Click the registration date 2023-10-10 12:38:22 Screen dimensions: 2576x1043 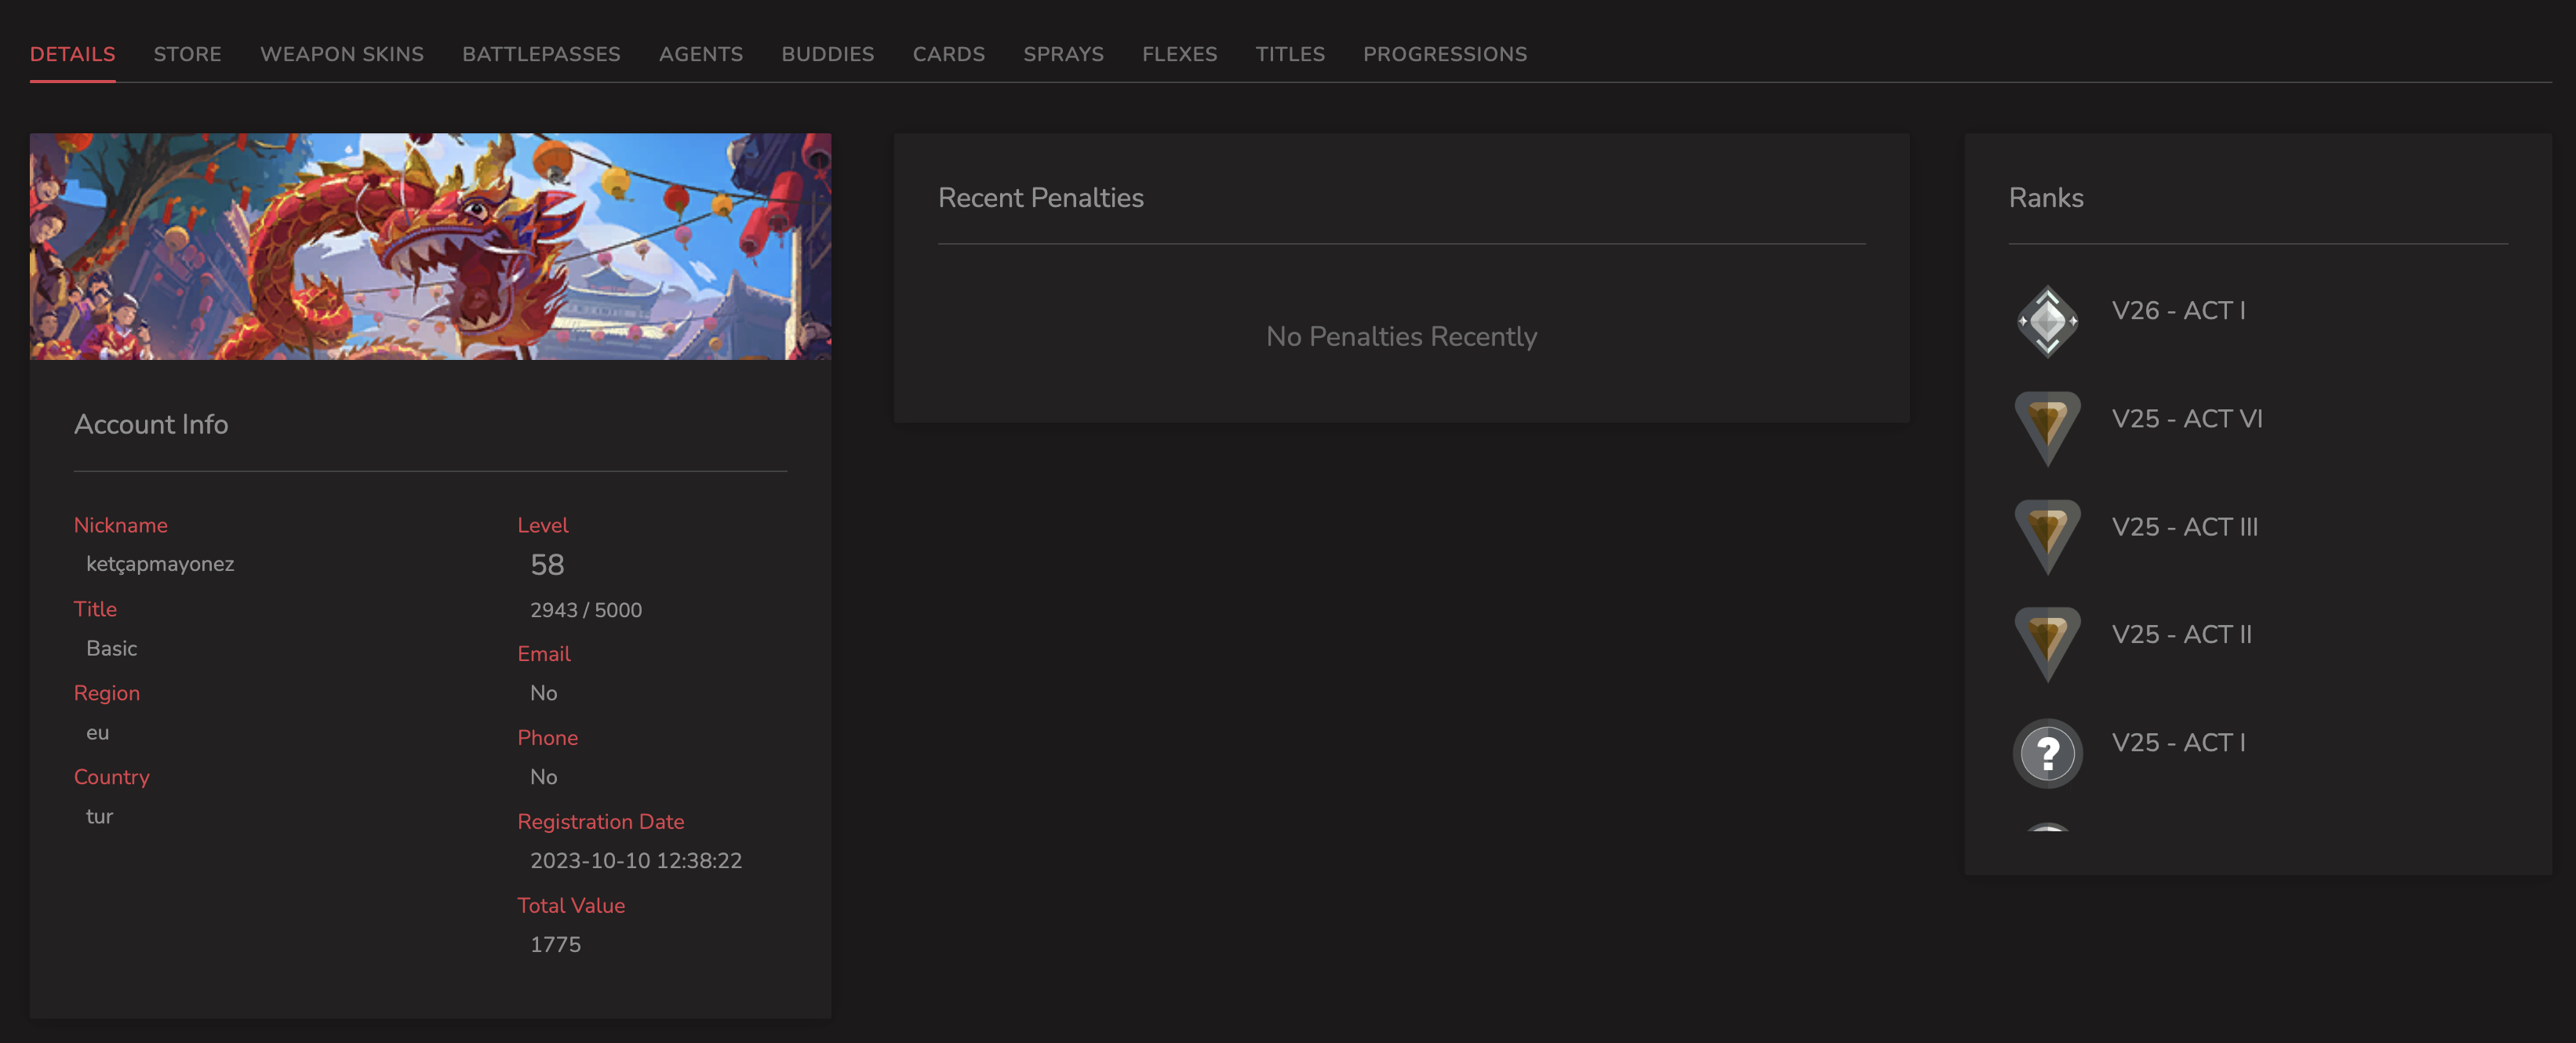636,860
